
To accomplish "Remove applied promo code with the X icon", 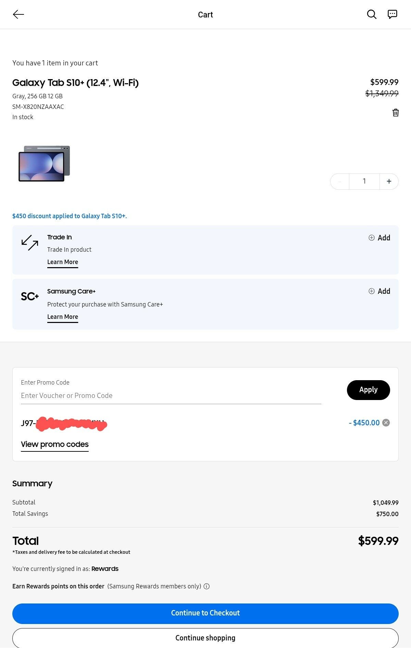I will (385, 423).
